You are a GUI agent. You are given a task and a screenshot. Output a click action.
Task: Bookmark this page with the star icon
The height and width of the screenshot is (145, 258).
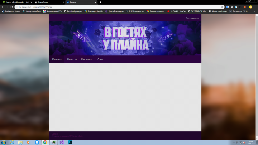pos(222,7)
